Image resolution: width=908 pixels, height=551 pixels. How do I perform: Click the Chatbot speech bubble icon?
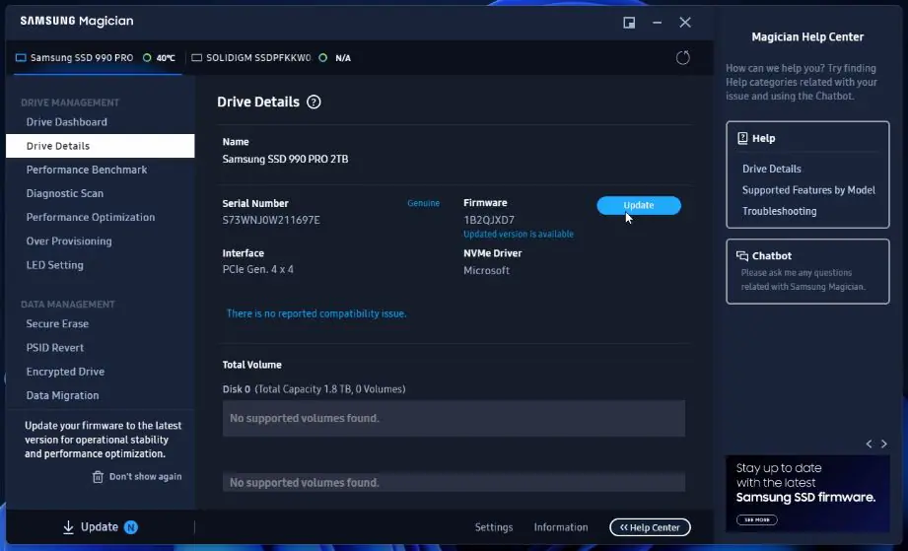click(741, 256)
